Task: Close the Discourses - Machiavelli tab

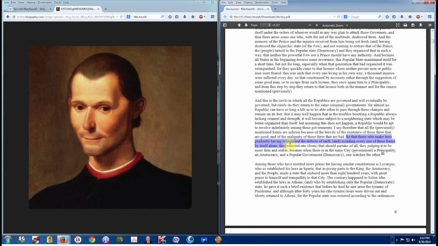Action: coord(268,9)
